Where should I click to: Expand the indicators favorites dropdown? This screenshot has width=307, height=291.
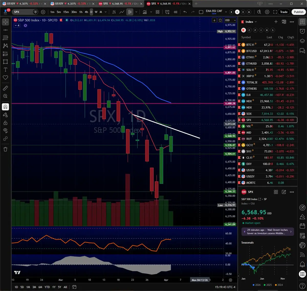point(151,12)
